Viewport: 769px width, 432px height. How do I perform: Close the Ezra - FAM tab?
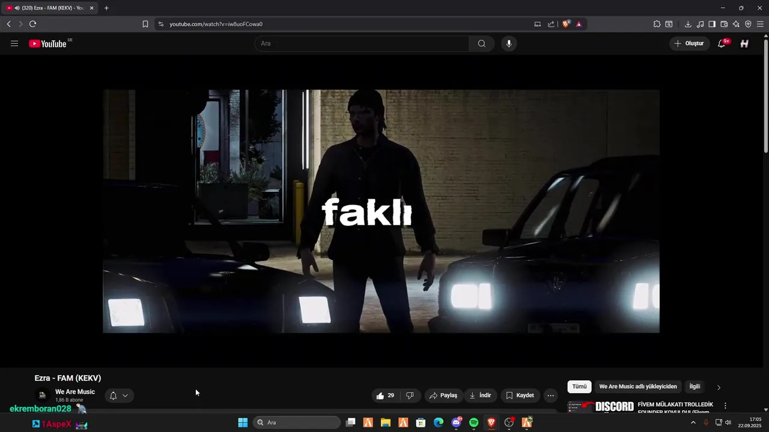92,8
